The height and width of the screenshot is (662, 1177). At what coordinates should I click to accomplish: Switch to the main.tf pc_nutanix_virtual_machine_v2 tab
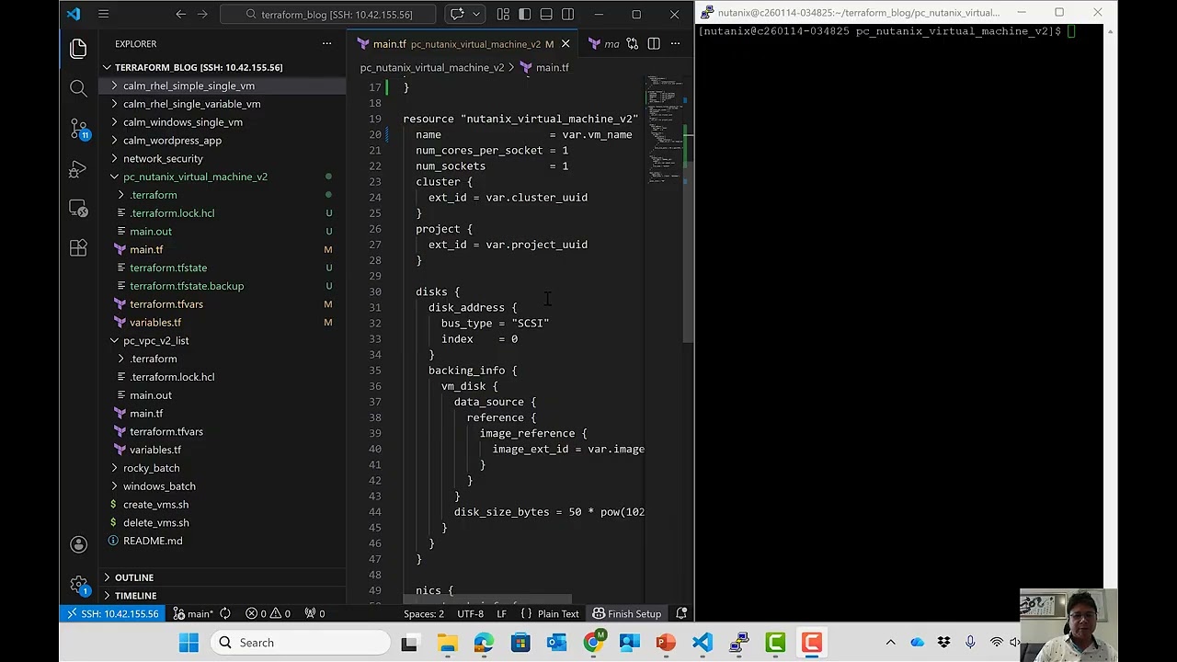tap(463, 43)
